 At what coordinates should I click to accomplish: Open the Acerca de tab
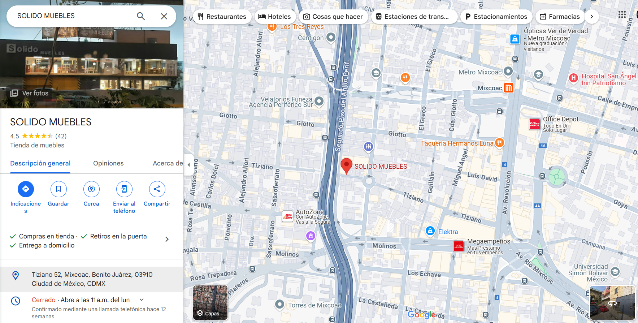(x=168, y=163)
